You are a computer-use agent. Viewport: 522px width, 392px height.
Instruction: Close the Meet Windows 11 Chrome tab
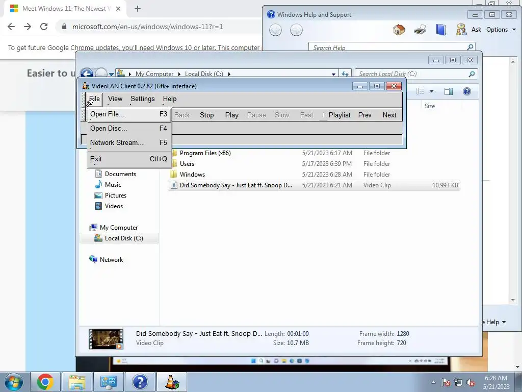118,9
